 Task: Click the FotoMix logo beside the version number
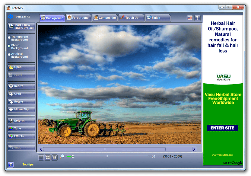click(11, 17)
